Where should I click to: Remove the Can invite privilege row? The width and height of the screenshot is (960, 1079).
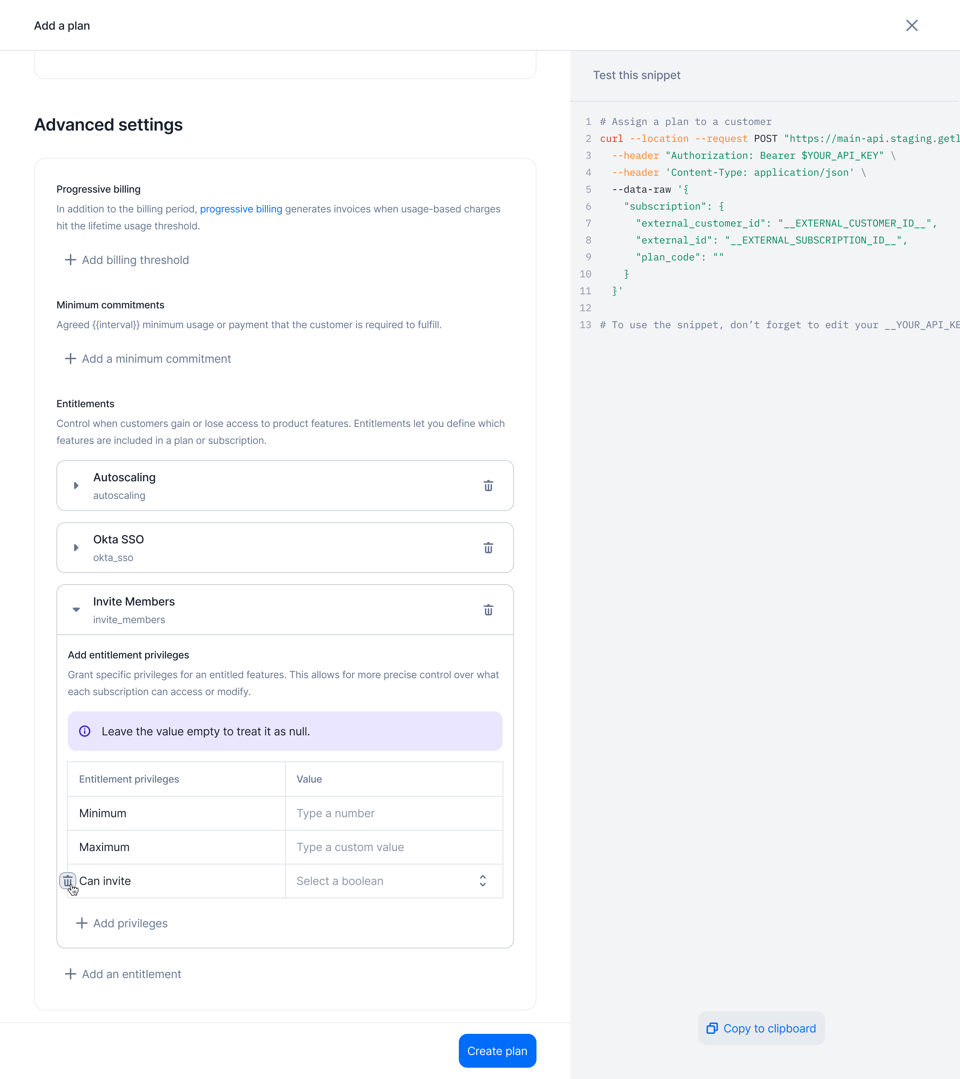(68, 881)
